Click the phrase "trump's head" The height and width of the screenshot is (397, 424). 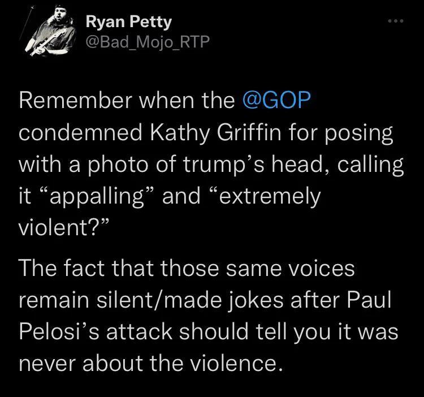[253, 164]
